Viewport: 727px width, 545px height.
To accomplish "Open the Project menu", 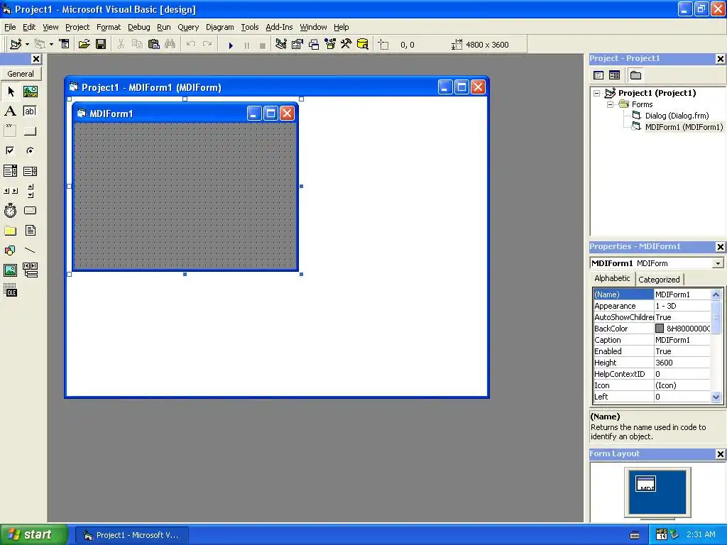I will [x=77, y=27].
